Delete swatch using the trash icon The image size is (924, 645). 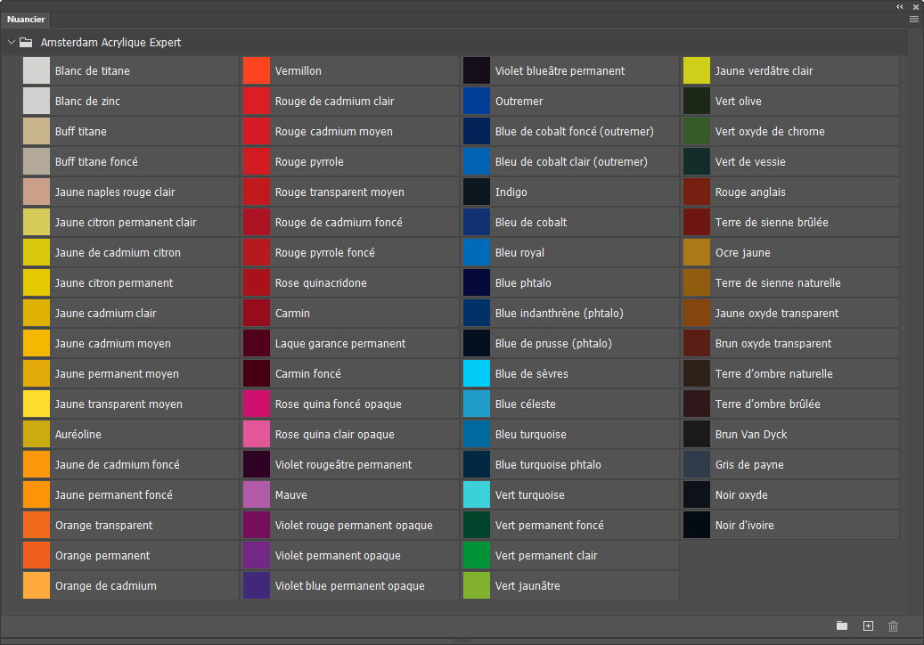(x=894, y=625)
